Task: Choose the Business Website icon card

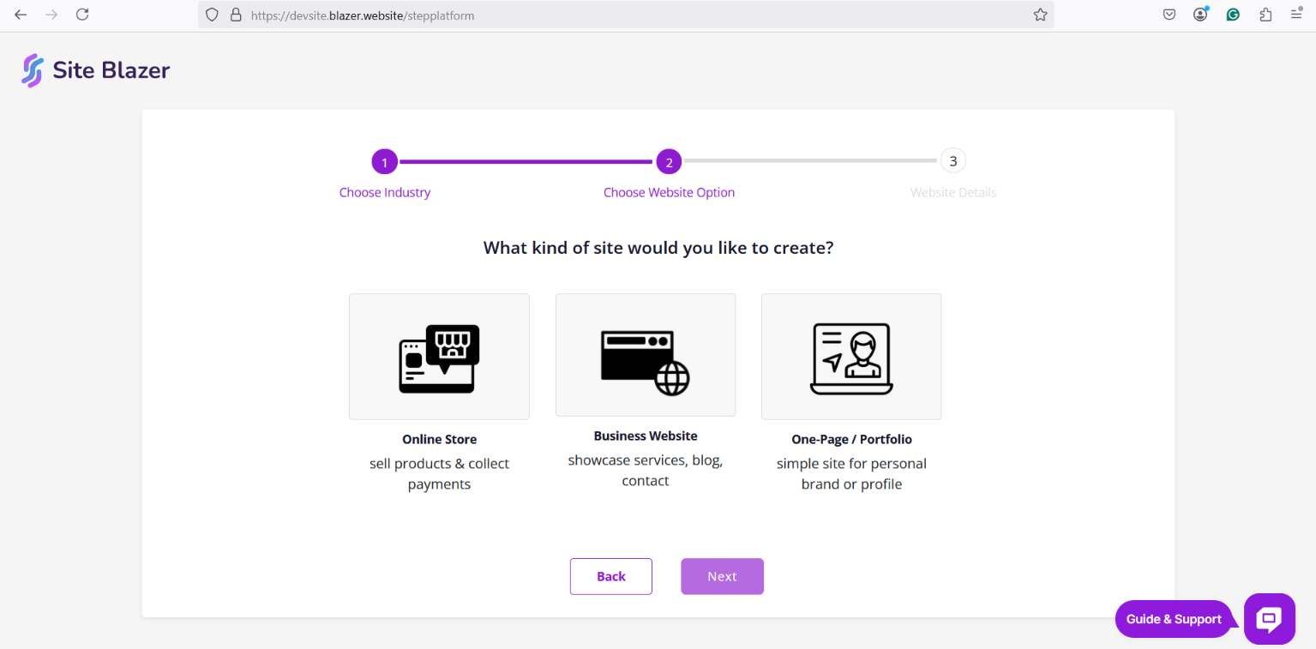Action: 645,355
